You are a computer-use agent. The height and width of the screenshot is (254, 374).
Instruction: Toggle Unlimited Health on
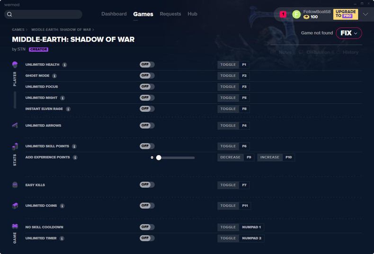point(147,65)
